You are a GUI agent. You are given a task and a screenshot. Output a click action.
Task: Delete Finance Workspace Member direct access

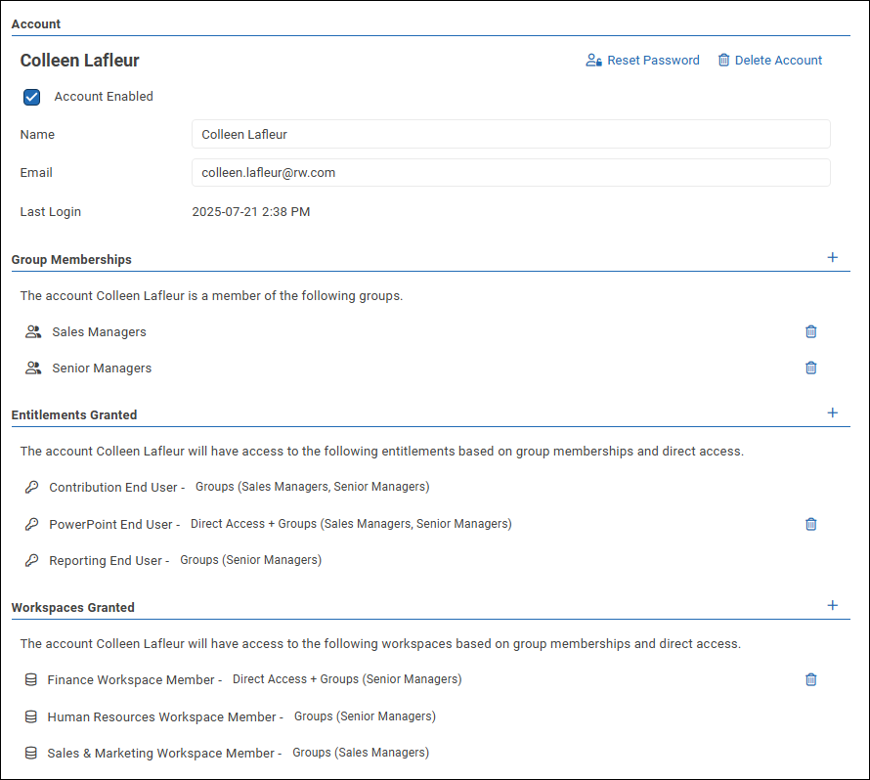click(x=810, y=679)
